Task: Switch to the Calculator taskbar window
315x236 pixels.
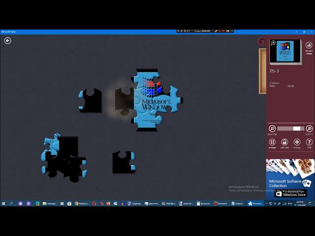Action: pyautogui.click(x=204, y=204)
